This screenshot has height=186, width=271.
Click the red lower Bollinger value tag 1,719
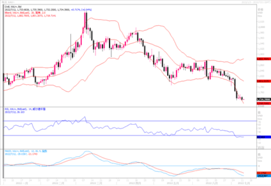point(264,103)
